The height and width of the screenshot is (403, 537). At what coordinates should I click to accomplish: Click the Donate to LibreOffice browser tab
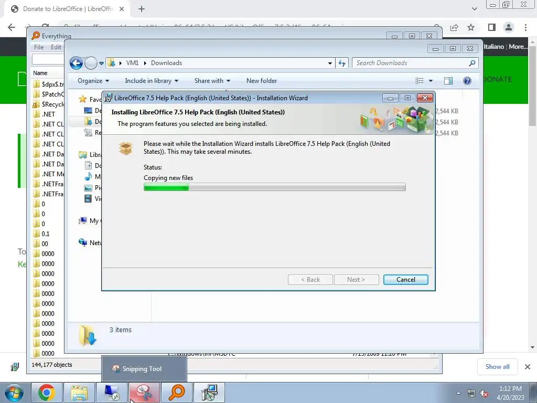67,9
